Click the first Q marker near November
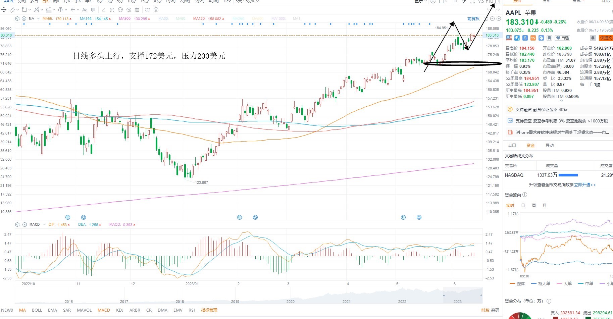 (84, 217)
